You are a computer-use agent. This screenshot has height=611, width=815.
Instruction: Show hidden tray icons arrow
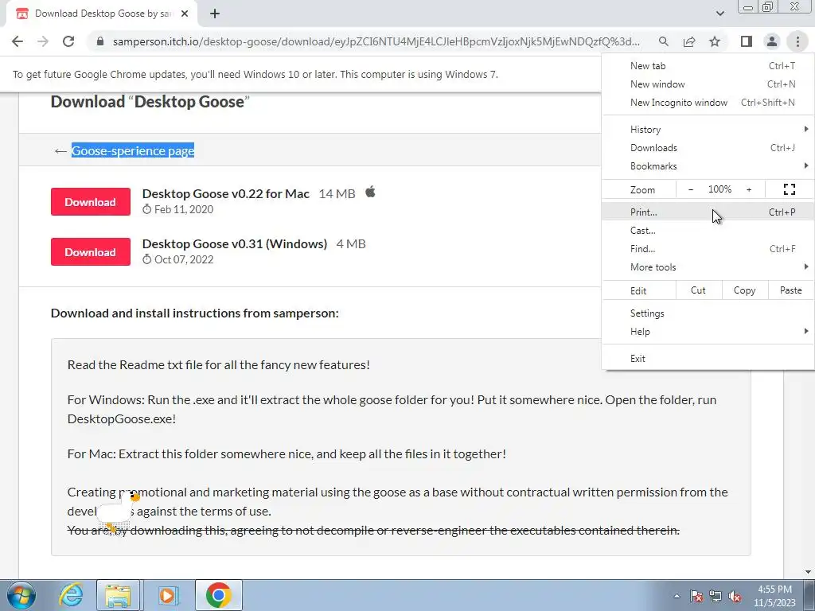677,596
